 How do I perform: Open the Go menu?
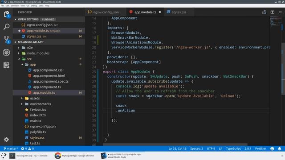28,6
